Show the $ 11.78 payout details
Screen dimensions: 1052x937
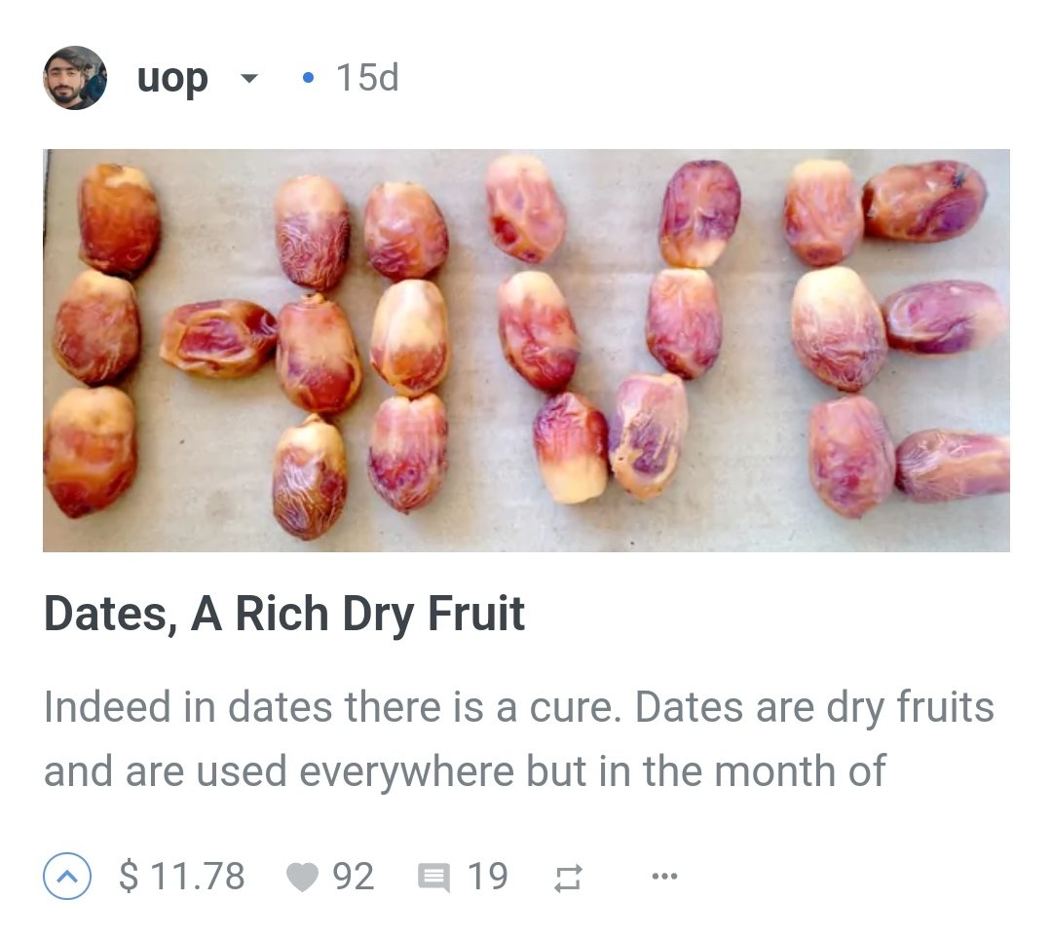click(x=181, y=876)
